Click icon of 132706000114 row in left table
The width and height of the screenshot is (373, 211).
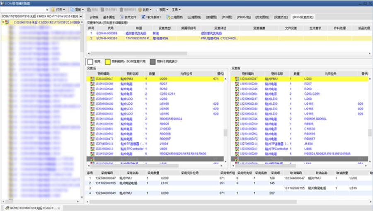[92, 144]
